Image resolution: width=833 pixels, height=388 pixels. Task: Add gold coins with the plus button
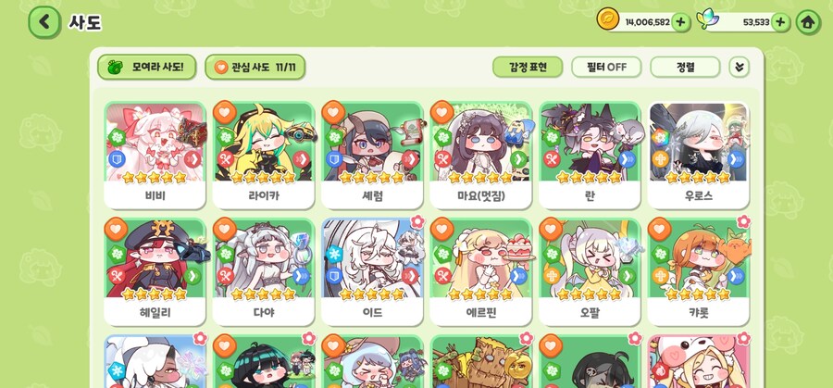681,22
